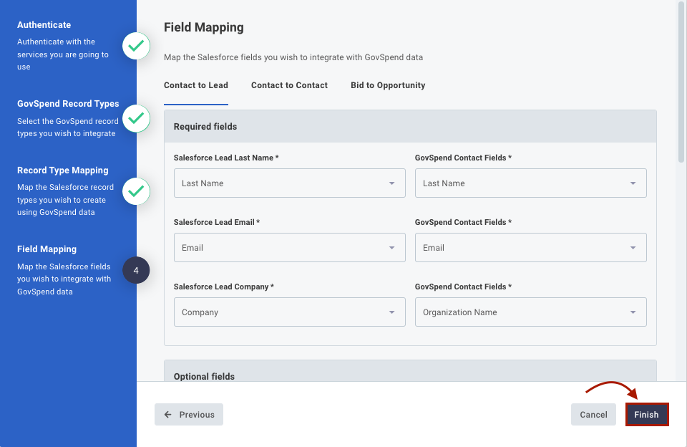The width and height of the screenshot is (687, 447).
Task: Click the Record Type Mapping sidebar title
Action: [x=63, y=170]
